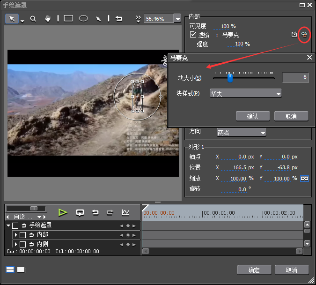
Task: Click the link scale X/Y icon
Action: (x=304, y=179)
